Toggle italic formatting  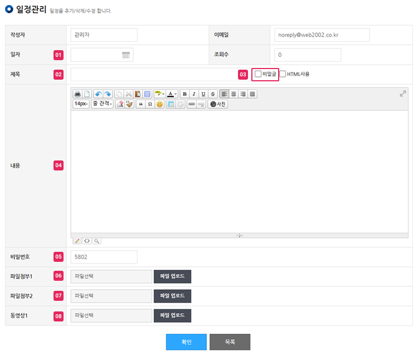[194, 94]
